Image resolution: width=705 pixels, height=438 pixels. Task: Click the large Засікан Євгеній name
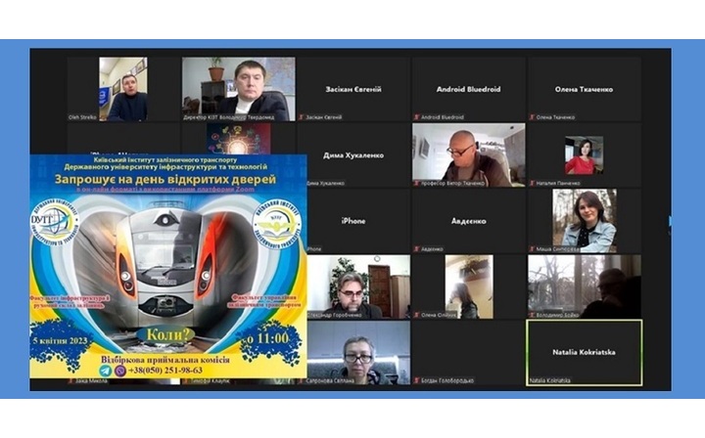(353, 89)
